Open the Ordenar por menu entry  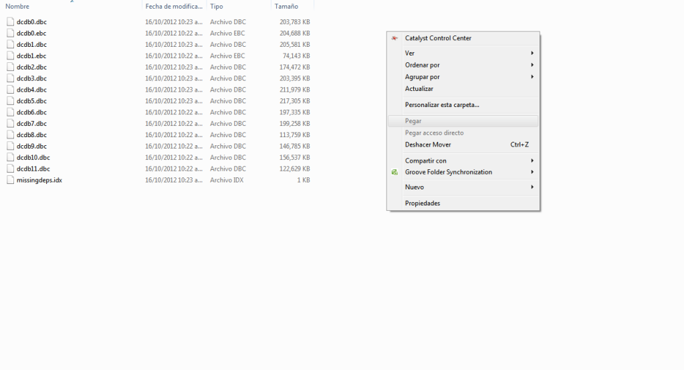pyautogui.click(x=463, y=65)
